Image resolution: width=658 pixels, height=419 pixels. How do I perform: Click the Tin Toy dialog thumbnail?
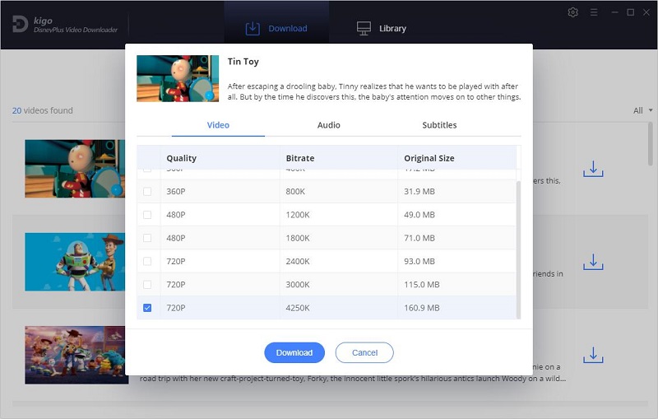click(x=178, y=78)
